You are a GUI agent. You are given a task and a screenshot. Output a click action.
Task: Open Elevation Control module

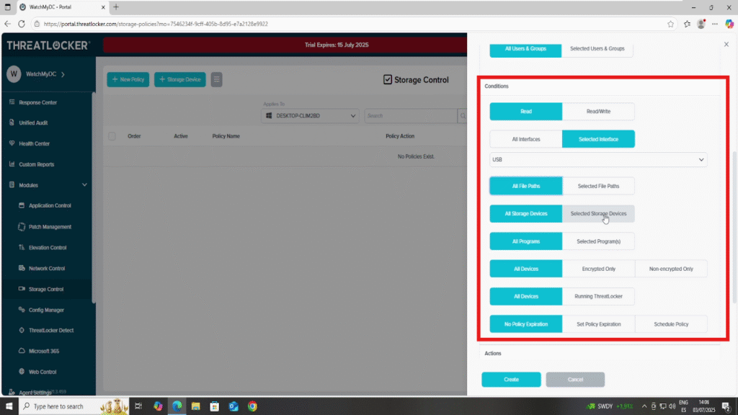(47, 248)
